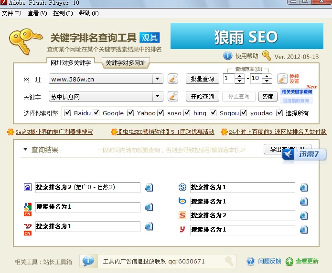Open the URL dropdown list

point(158,79)
